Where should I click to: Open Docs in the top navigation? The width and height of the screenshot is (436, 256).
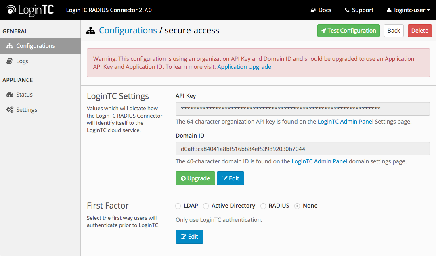(321, 10)
